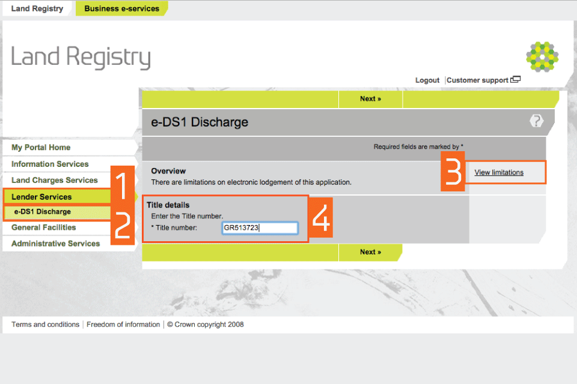The height and width of the screenshot is (384, 577).
Task: Click the help question mark icon
Action: point(536,121)
